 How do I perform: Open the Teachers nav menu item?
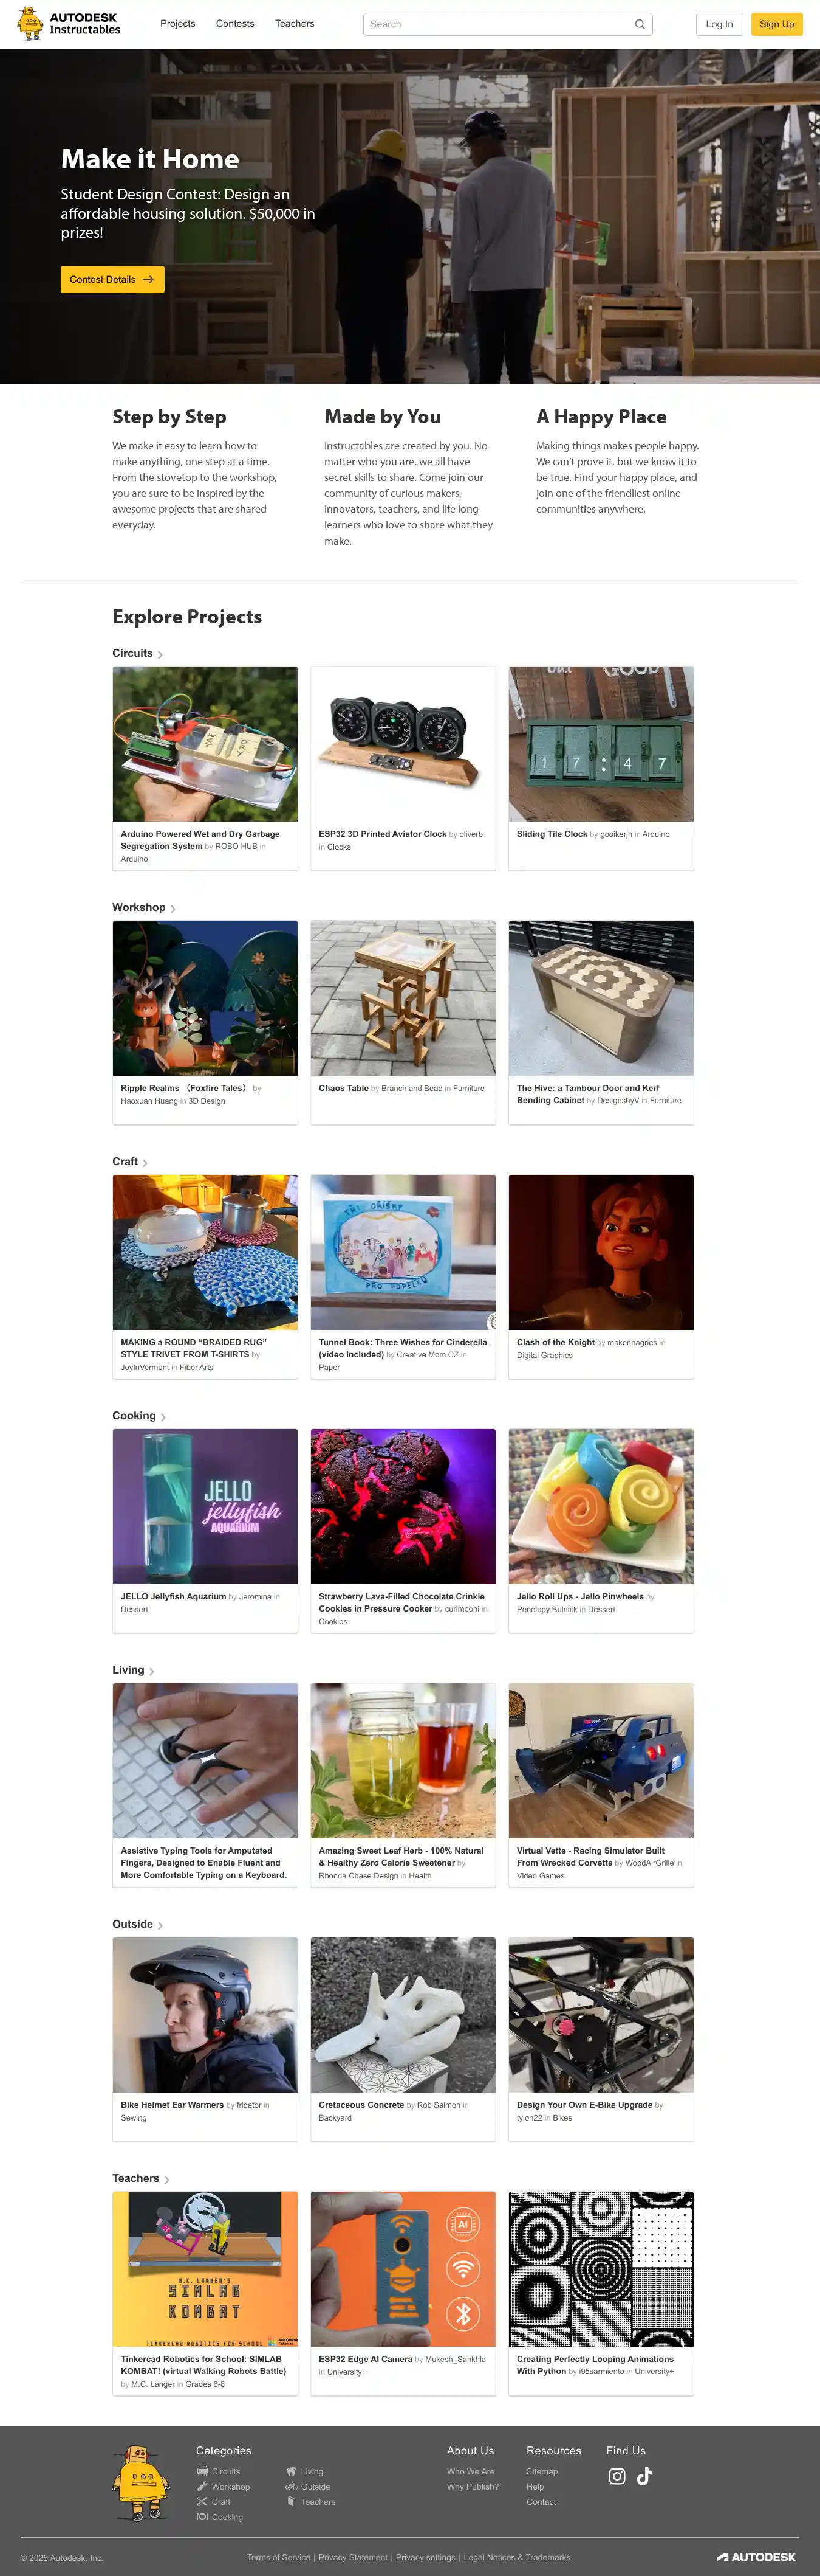click(x=295, y=23)
